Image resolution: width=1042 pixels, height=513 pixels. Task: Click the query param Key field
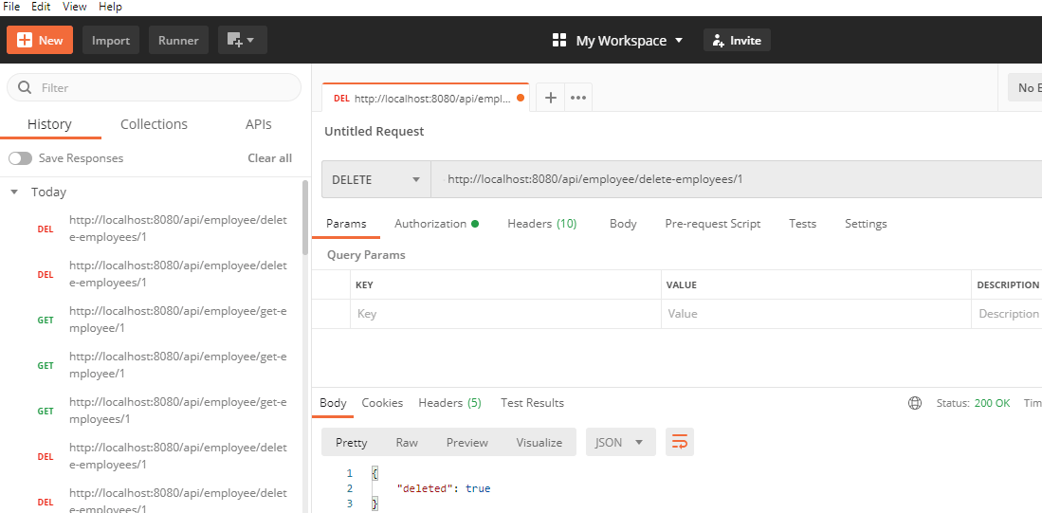coord(505,314)
